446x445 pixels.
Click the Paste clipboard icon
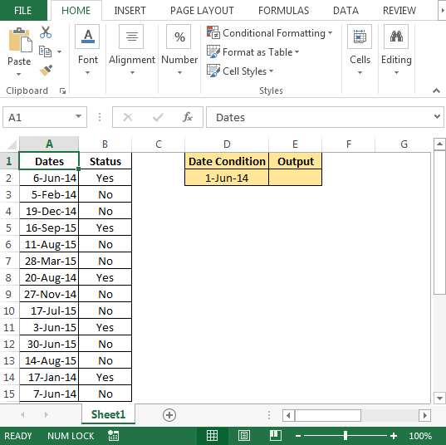pos(20,41)
